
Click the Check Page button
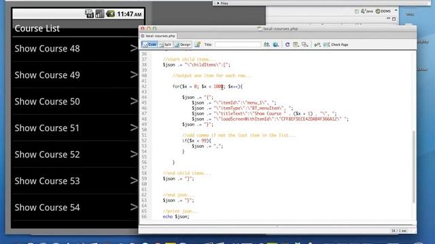coord(336,45)
